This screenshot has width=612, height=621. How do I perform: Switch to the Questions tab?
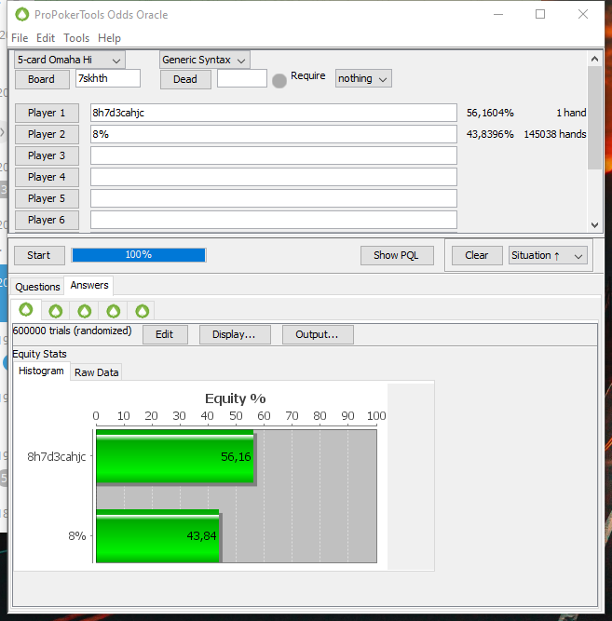37,287
